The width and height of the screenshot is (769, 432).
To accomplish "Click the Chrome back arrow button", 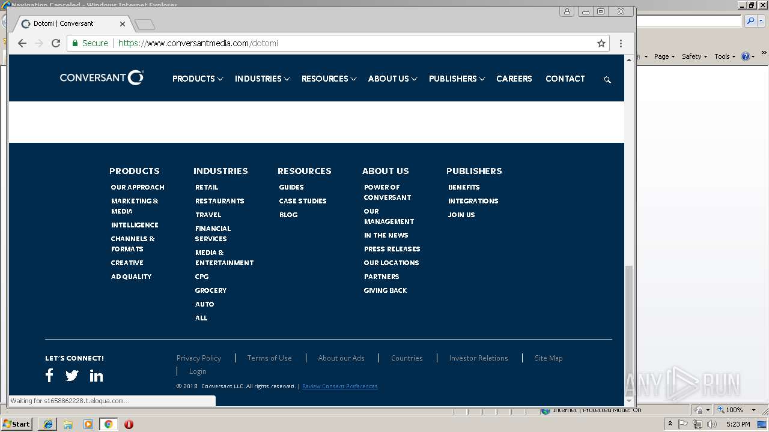I will click(22, 43).
